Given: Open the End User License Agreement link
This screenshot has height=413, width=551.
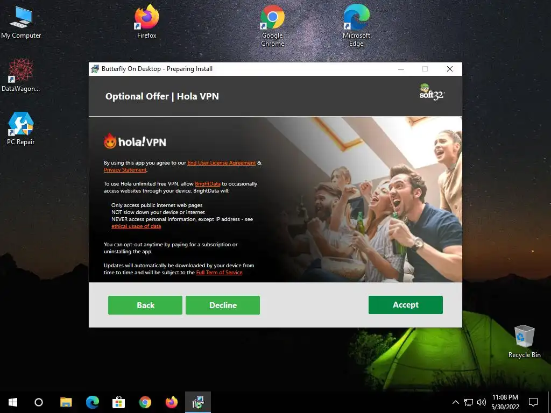Looking at the screenshot, I should (221, 162).
